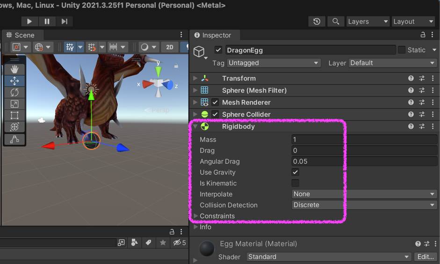Open the Collision Detection dropdown

pos(364,205)
